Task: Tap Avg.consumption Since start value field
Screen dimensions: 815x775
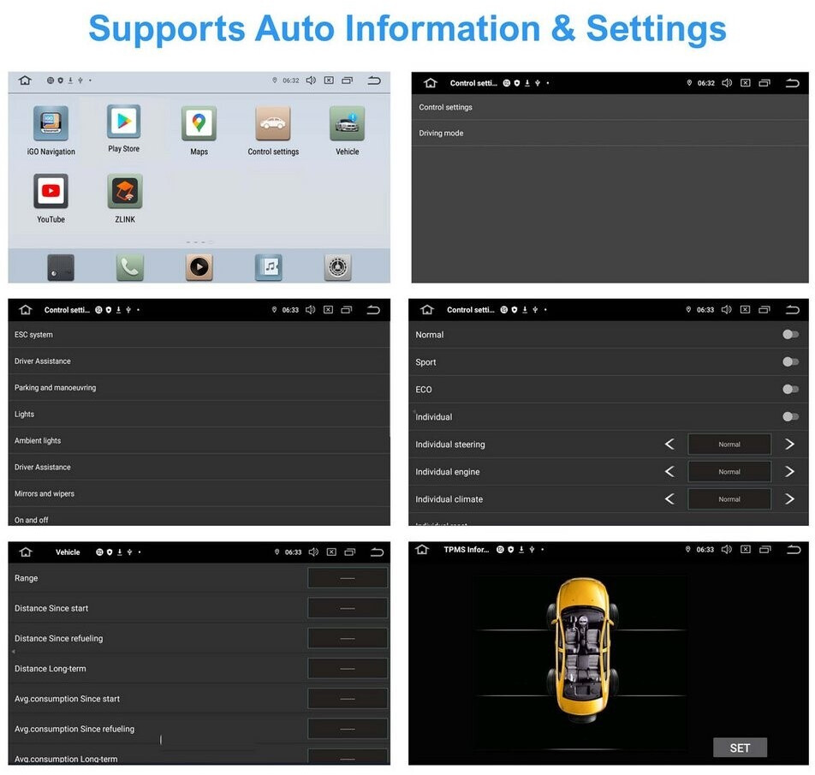Action: [348, 699]
